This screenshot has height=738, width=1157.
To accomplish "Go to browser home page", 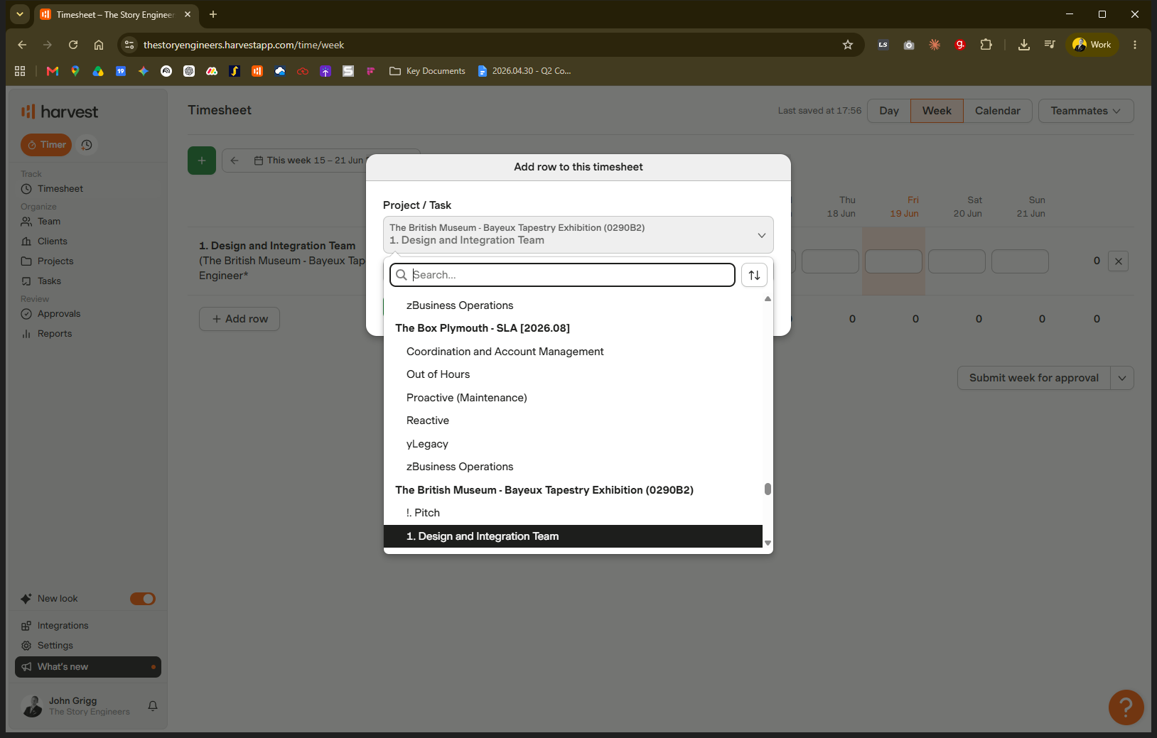I will pos(99,45).
